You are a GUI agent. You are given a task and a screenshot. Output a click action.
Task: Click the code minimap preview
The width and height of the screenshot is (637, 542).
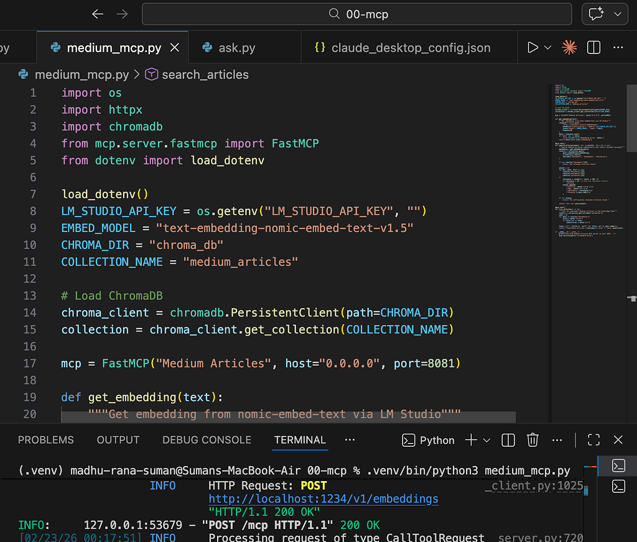(x=588, y=161)
